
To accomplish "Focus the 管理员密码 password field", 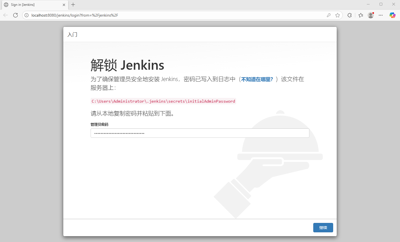I will (x=200, y=133).
